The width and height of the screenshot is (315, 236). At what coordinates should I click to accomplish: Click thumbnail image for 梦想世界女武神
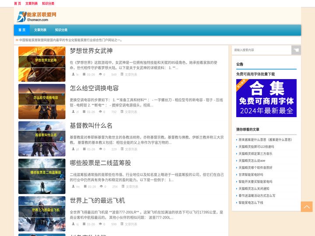pyautogui.click(x=42, y=64)
